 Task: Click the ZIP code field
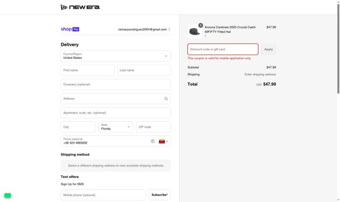point(154,127)
